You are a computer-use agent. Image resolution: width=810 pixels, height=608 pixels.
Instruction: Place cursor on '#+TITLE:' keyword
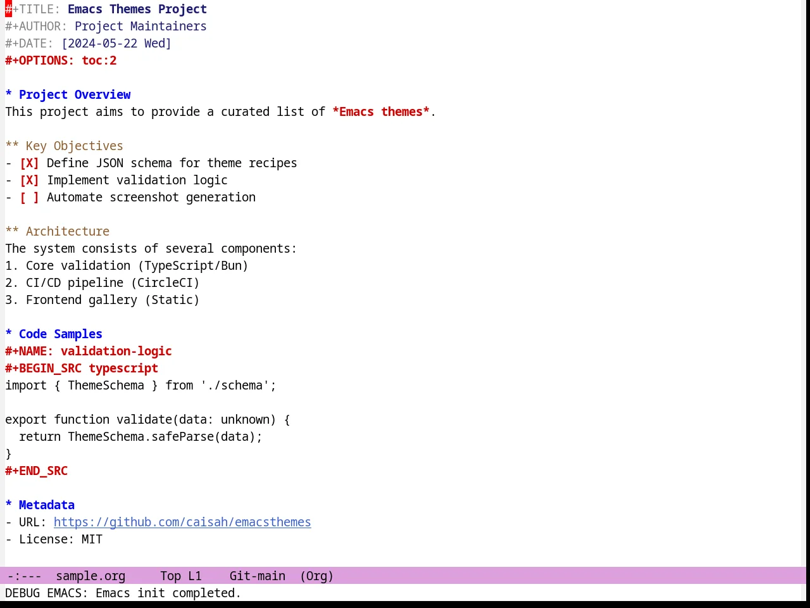(x=33, y=9)
